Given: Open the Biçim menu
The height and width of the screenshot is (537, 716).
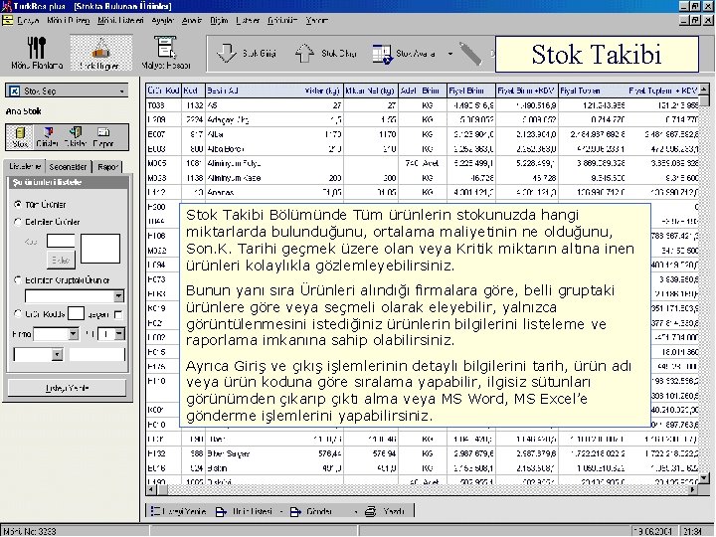Looking at the screenshot, I should [219, 21].
